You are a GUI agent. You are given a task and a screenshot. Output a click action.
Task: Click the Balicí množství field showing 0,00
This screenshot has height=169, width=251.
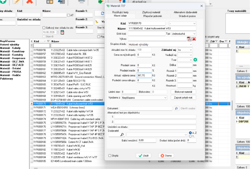click(x=147, y=140)
